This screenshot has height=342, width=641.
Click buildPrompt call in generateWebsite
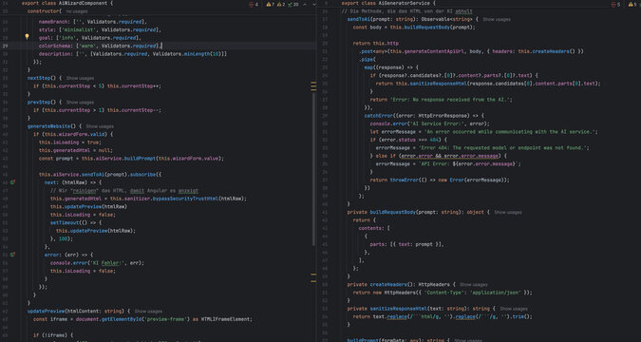point(139,159)
